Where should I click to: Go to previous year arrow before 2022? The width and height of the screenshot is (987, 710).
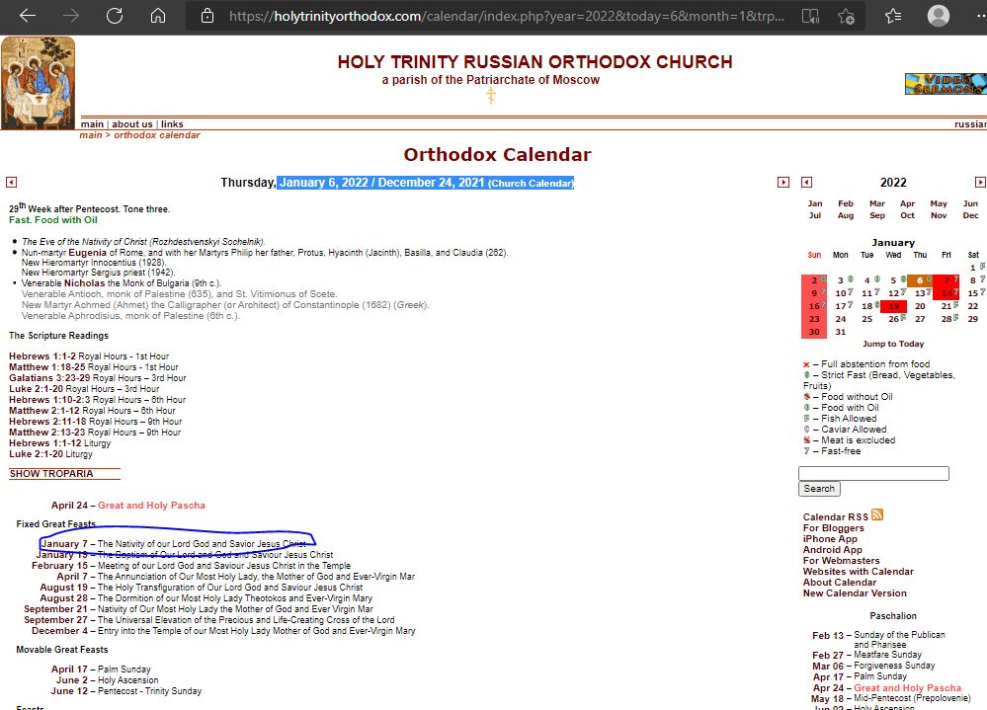pyautogui.click(x=806, y=183)
